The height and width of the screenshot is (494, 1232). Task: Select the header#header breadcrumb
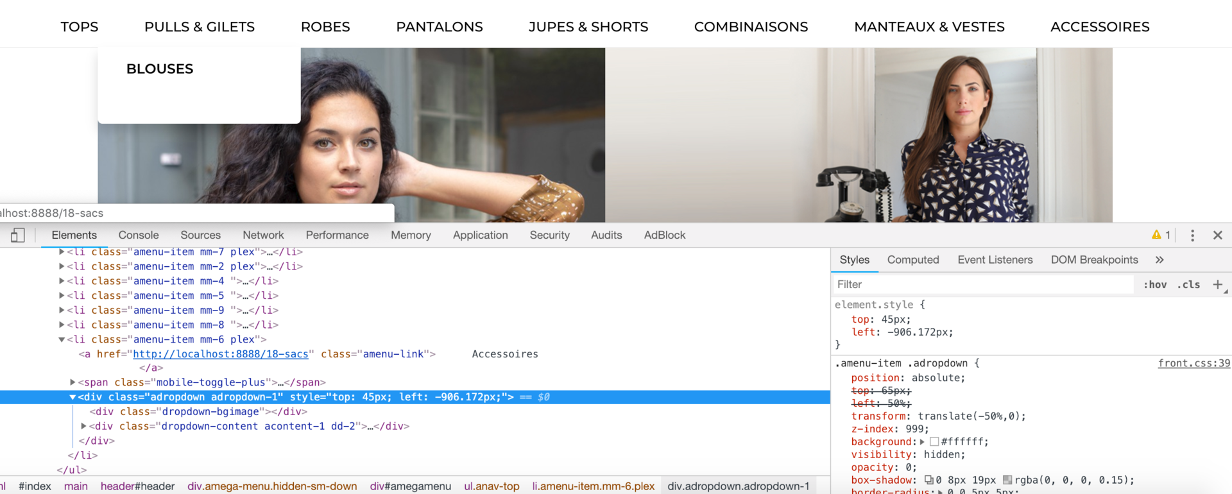(137, 486)
